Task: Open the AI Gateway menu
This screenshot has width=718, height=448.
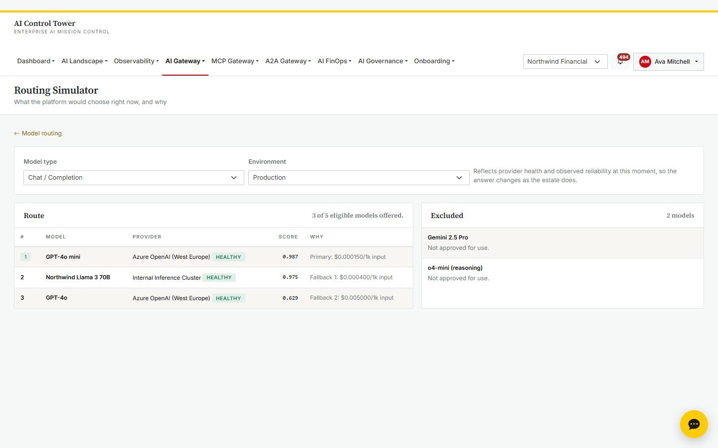Action: [x=185, y=61]
